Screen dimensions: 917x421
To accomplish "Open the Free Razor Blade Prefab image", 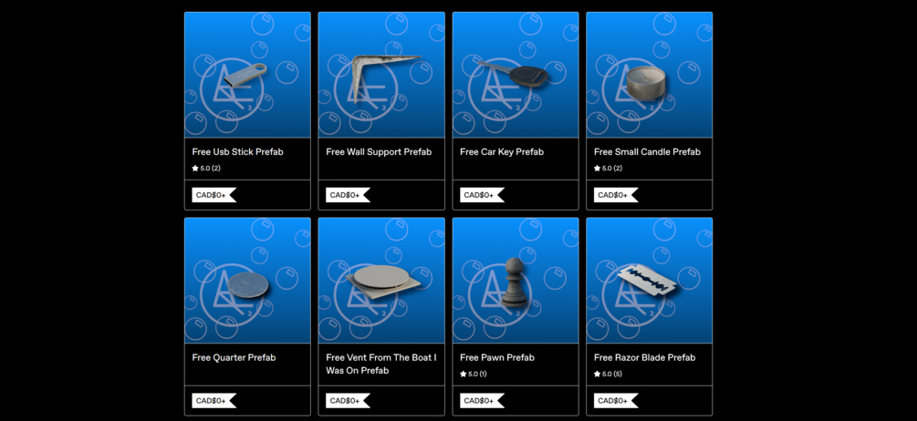I will [649, 281].
